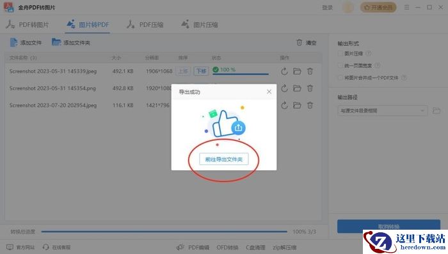The height and width of the screenshot is (254, 448).
Task: Switch to the 图片转PDF tab
Action: pos(88,24)
